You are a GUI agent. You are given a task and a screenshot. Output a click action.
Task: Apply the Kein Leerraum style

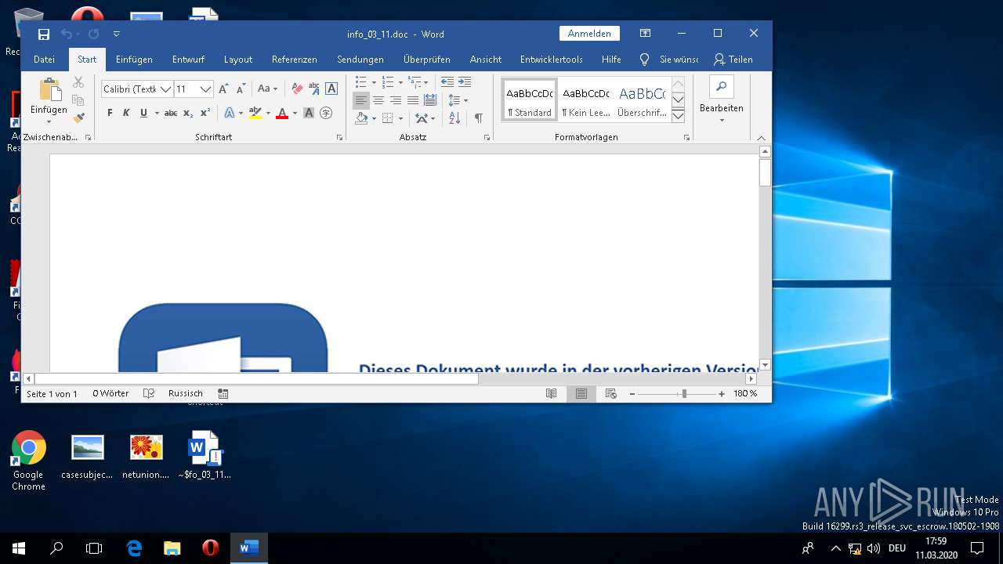pyautogui.click(x=586, y=100)
